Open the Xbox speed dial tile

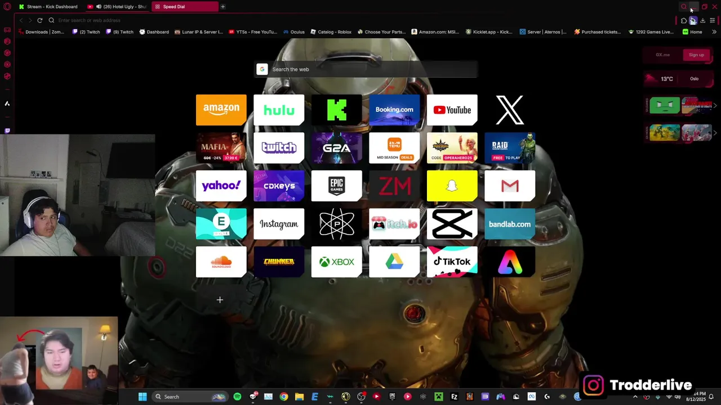336,262
